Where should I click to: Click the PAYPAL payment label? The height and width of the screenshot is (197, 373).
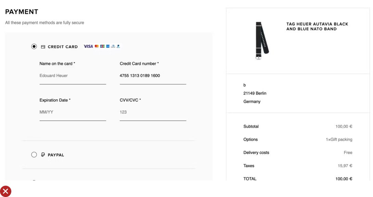click(56, 155)
